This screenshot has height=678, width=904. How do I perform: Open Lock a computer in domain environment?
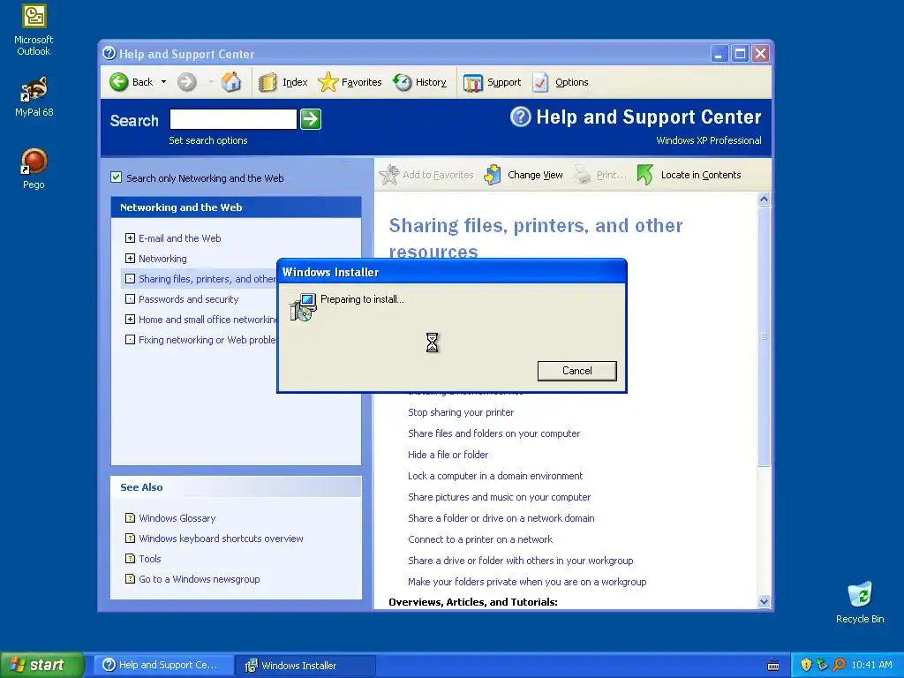[495, 476]
